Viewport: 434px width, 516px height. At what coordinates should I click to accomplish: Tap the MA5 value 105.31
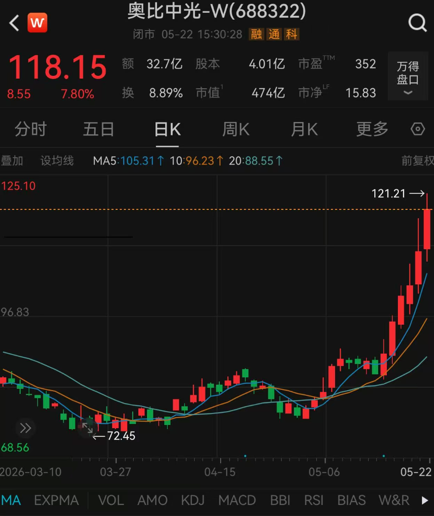tap(137, 160)
